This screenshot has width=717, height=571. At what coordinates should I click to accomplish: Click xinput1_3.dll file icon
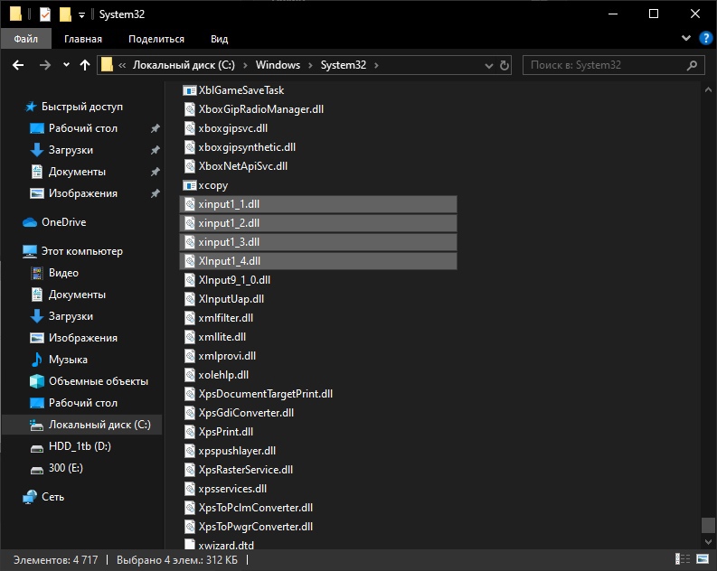[x=190, y=242]
